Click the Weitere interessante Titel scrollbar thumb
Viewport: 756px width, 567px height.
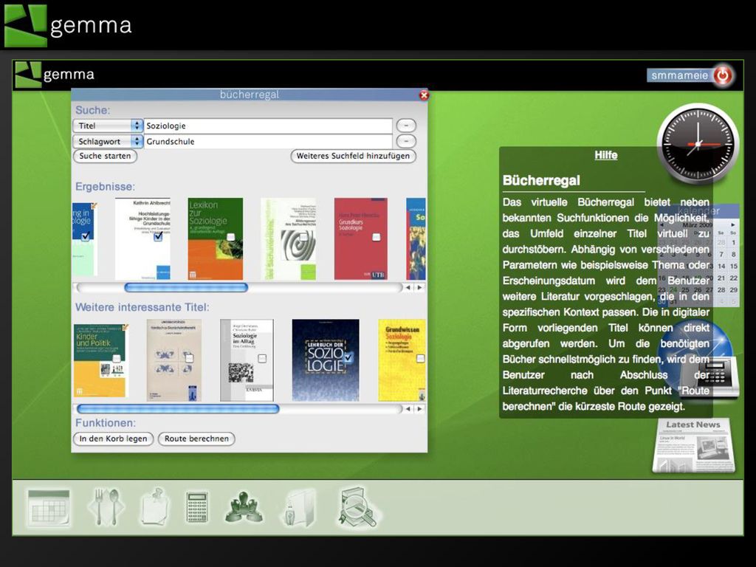(x=178, y=409)
